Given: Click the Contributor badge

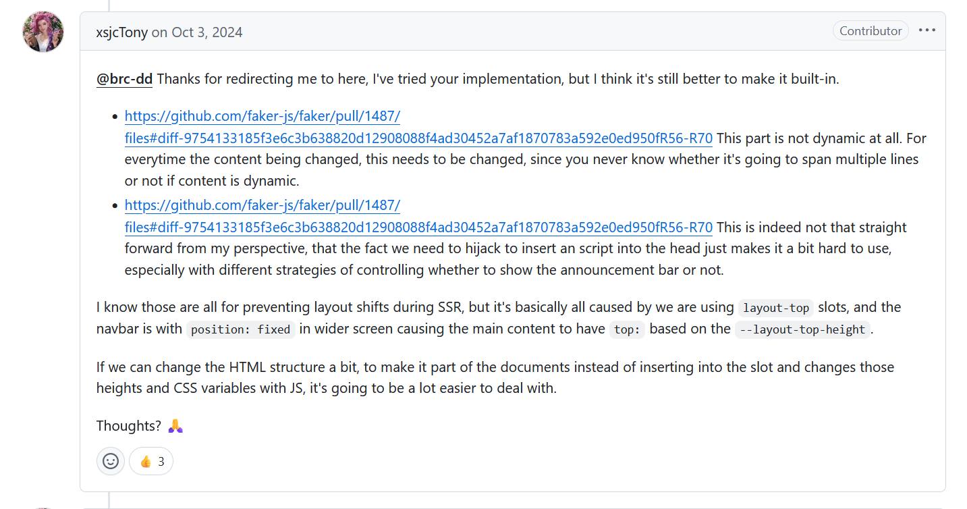Looking at the screenshot, I should tap(871, 30).
